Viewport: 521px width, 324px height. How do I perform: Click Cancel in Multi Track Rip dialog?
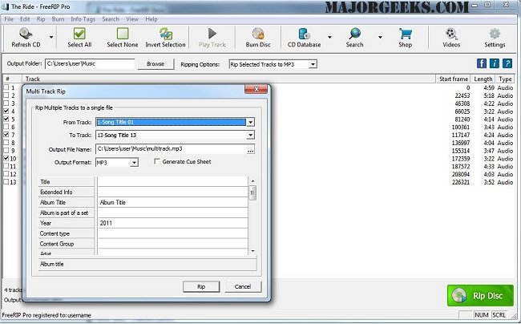(x=243, y=286)
